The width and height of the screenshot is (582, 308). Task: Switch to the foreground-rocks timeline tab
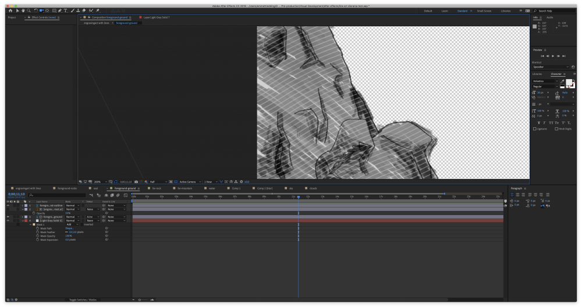[67, 188]
